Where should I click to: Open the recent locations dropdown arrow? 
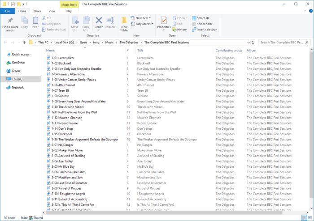click(x=19, y=42)
